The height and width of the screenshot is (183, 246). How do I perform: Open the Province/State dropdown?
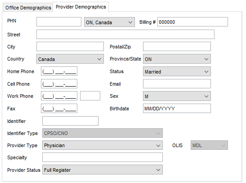click(x=177, y=59)
